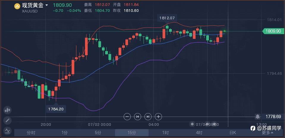
Task: Switch to the 日K timeframe tab
Action: tap(233, 133)
